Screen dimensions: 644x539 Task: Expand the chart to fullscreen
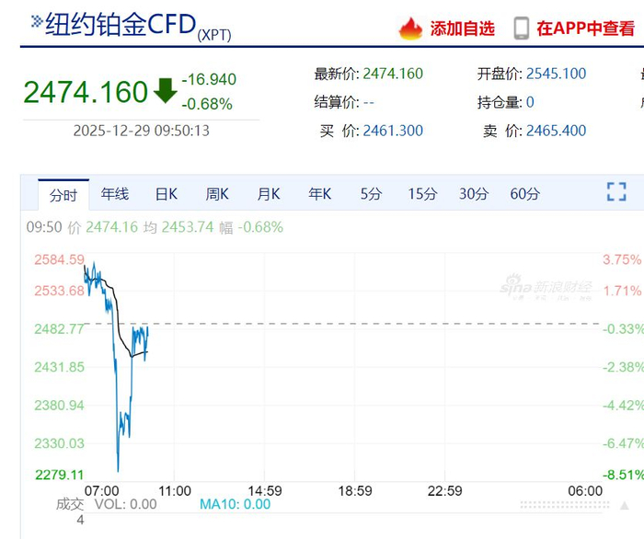(616, 192)
